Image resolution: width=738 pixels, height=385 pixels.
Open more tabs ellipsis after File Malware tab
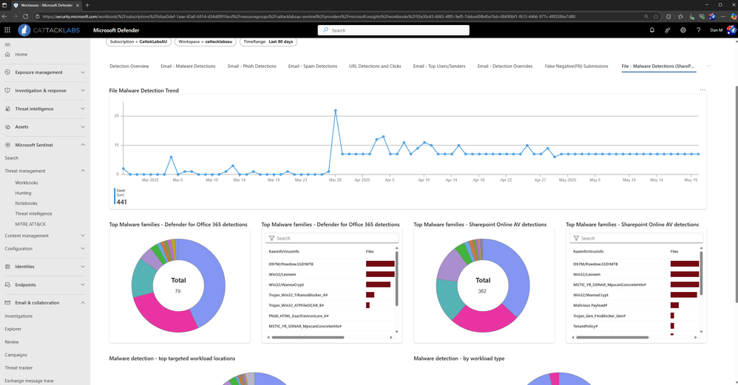(708, 67)
